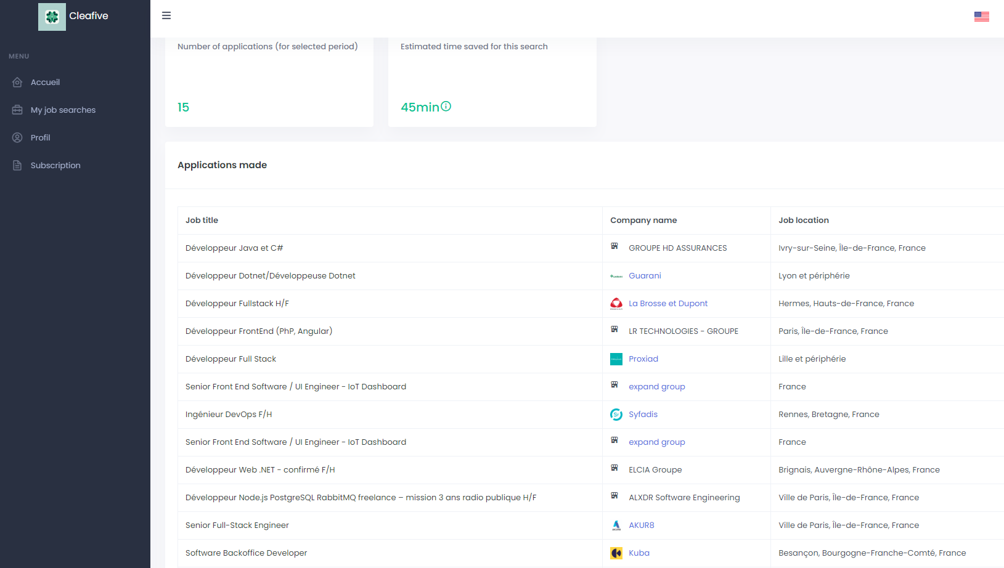Click the ALXDR Software Engineering name
The width and height of the screenshot is (1004, 568).
coord(684,498)
